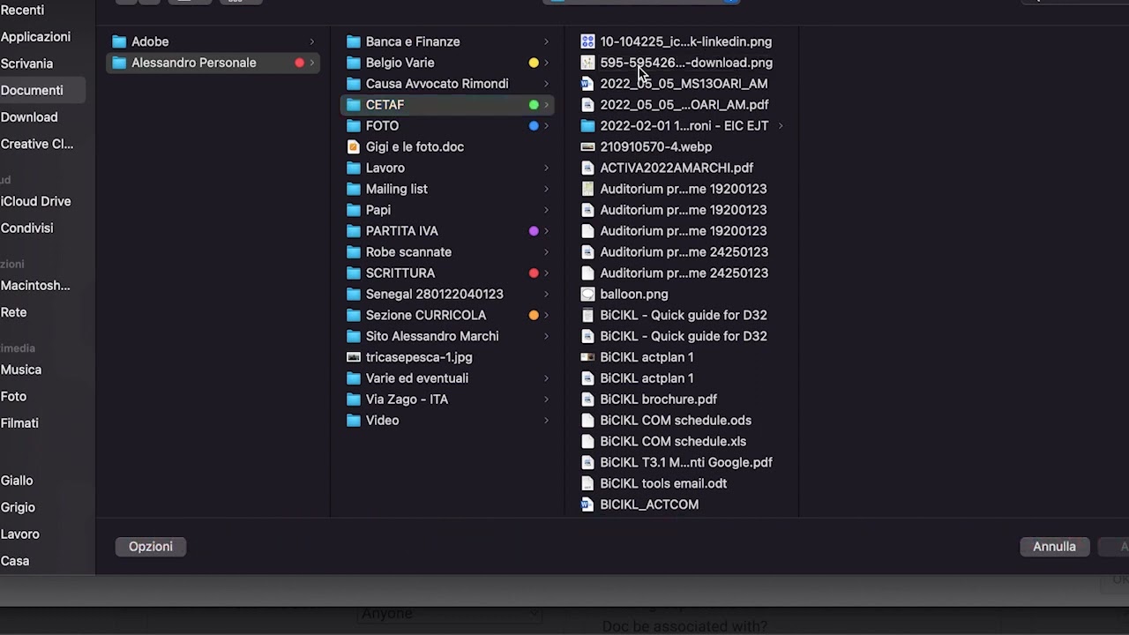Viewport: 1129px width, 635px height.
Task: Click the Word icon beside BICIKL_ACTCOM
Action: point(587,504)
